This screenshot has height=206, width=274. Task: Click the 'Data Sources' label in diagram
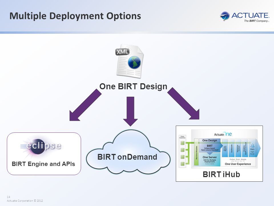pos(182,137)
